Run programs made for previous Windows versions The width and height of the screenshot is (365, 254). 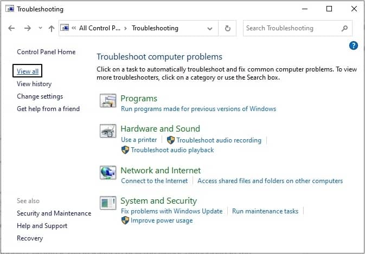pyautogui.click(x=198, y=109)
